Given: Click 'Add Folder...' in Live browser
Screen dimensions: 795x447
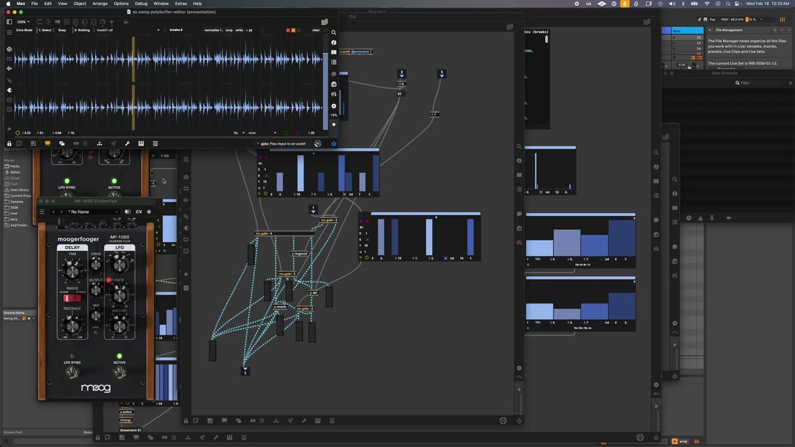Looking at the screenshot, I should 17,225.
